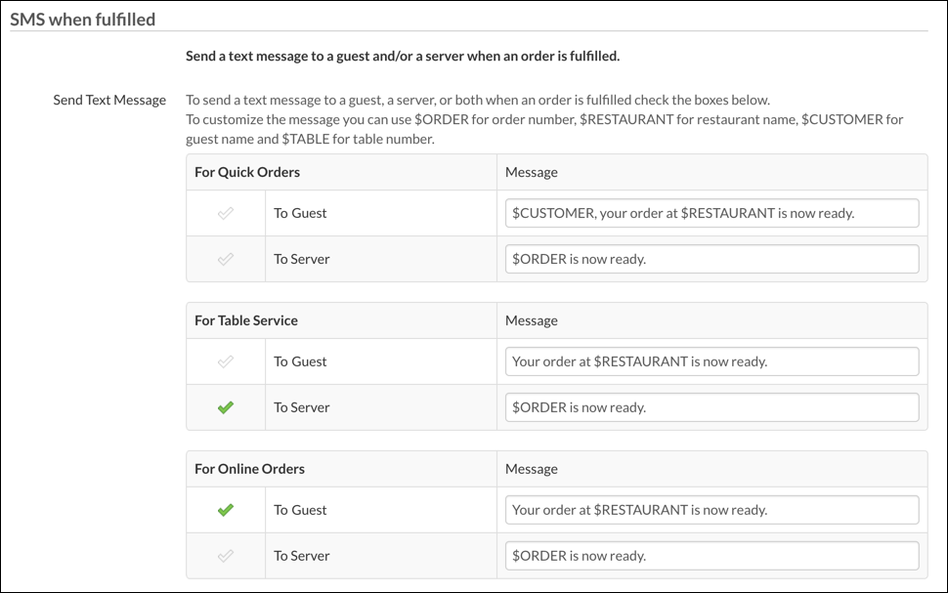
Task: Click the '$ORDER is now ready' field for Quick Orders
Action: point(711,259)
